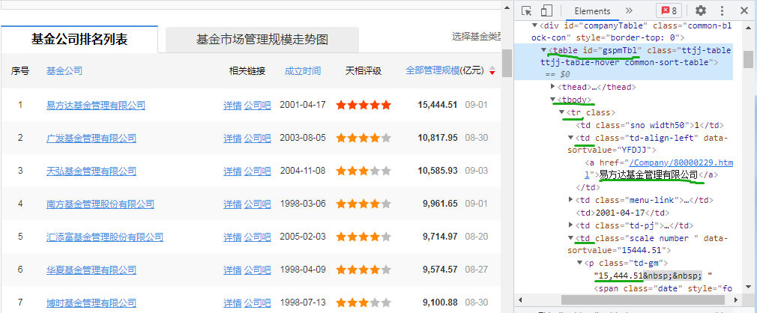Open 公司吧 link for 易方达基金 row
Viewport: 757px width, 313px height.
click(x=257, y=105)
